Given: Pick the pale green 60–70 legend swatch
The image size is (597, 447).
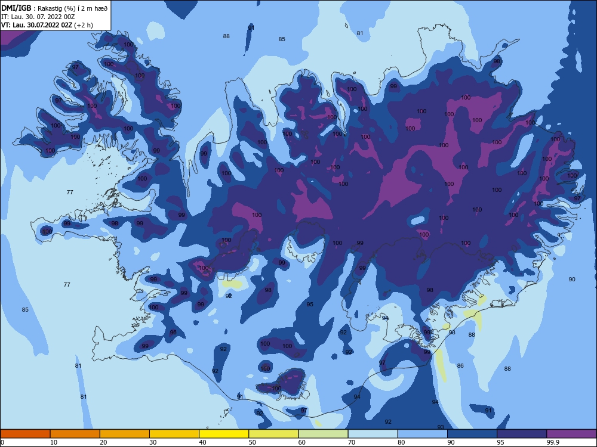Looking at the screenshot, I should coord(323,434).
